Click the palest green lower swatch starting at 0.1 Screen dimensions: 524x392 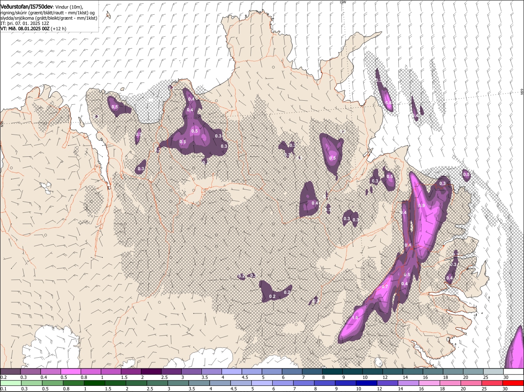(11, 383)
